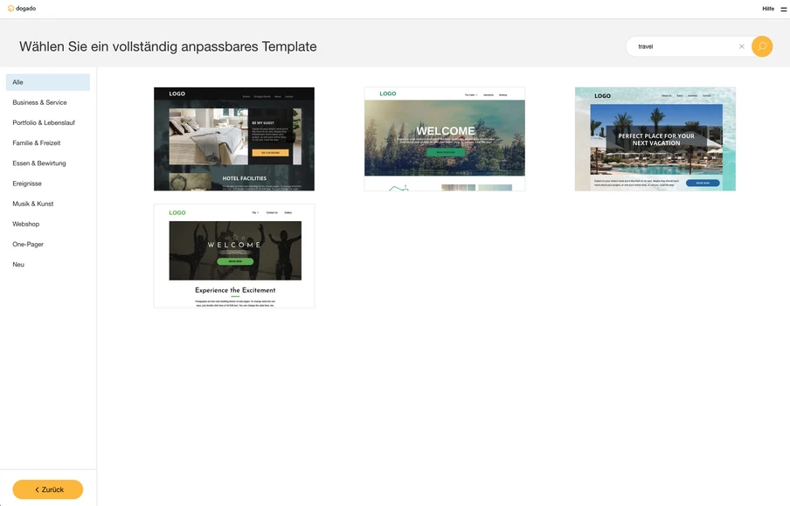
Task: Open Portfolio & Lebenslauf category
Action: click(44, 122)
